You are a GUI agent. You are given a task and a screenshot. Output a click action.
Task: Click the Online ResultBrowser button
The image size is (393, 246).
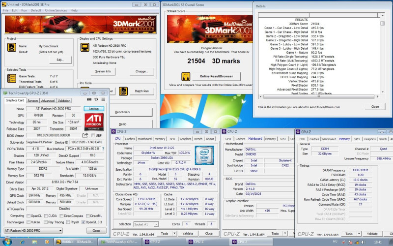coord(216,76)
